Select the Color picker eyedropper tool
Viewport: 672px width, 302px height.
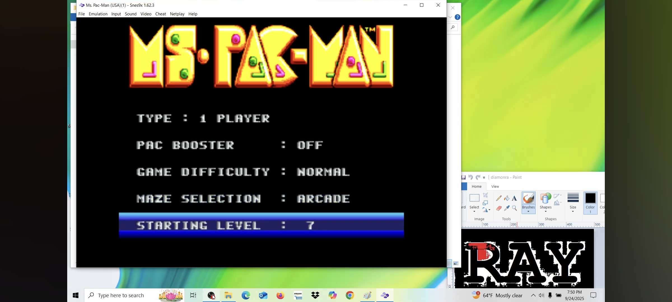[507, 208]
